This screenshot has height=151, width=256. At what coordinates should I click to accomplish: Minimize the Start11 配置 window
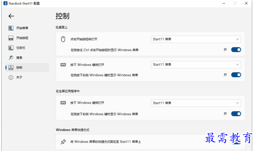[224, 3]
